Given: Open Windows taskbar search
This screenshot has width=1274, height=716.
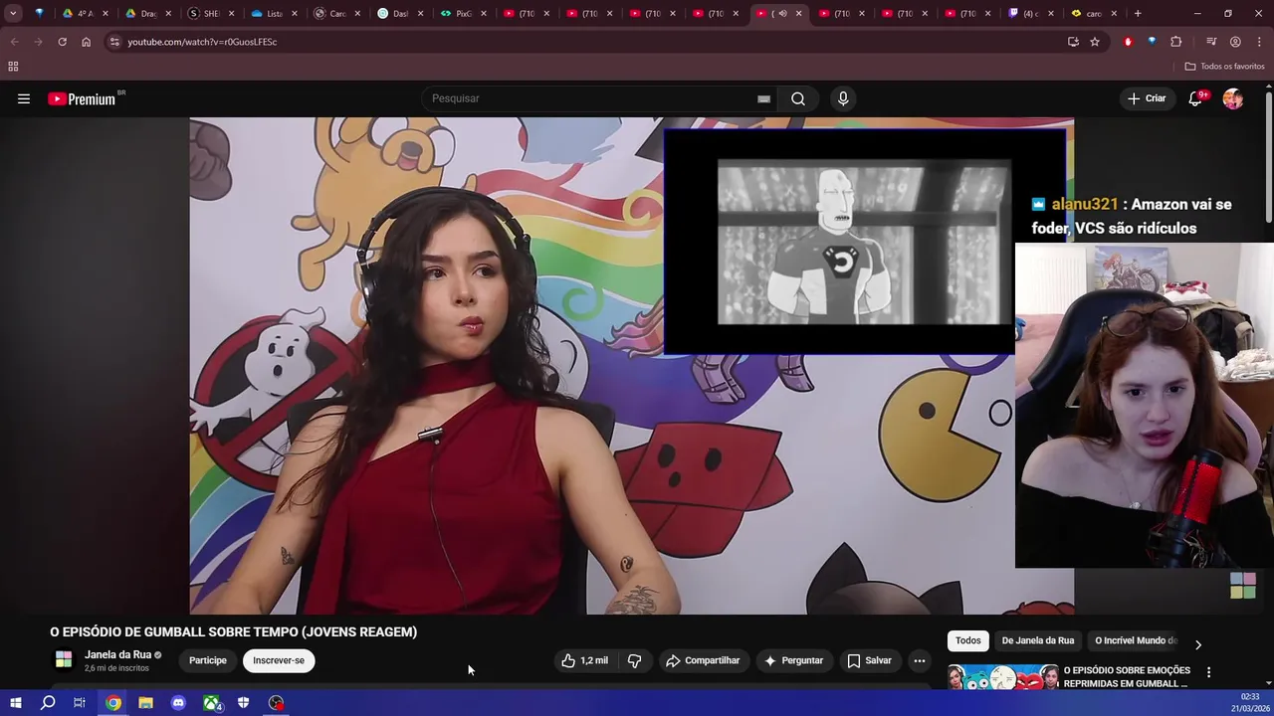Looking at the screenshot, I should click(x=48, y=703).
